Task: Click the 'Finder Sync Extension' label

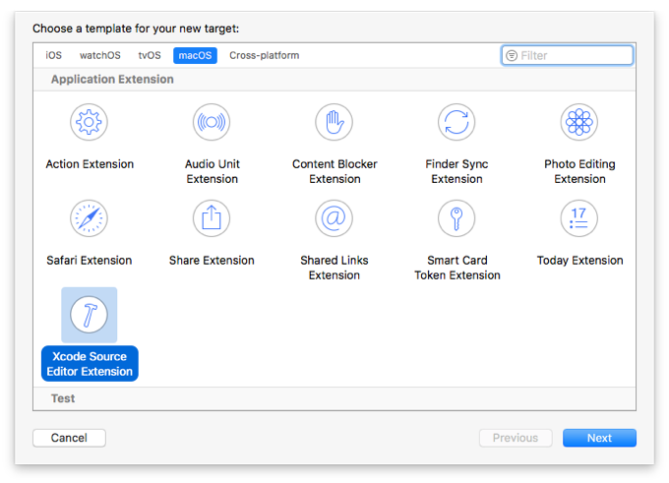Action: (x=456, y=171)
